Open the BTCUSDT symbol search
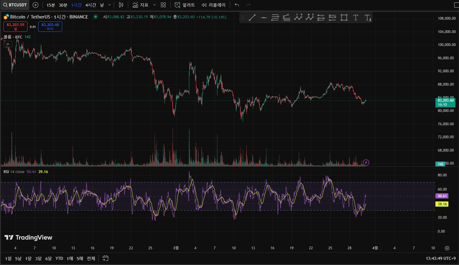459x265 pixels. pos(15,5)
